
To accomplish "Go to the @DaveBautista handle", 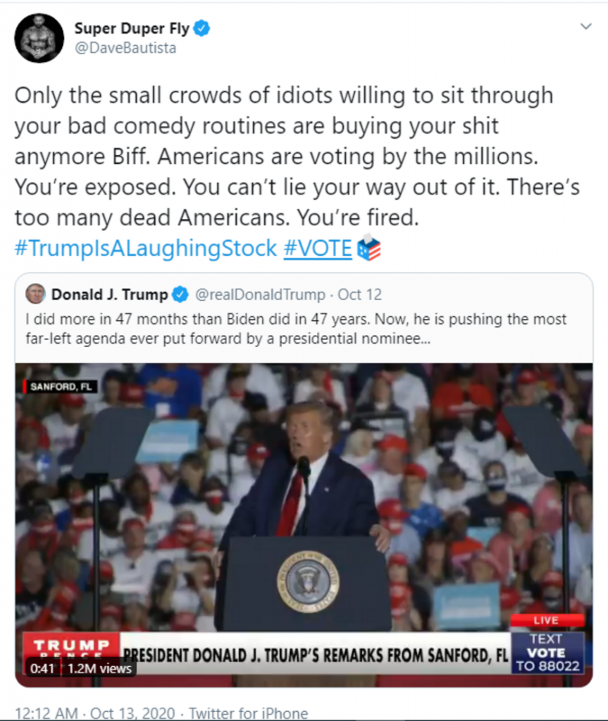I will [x=125, y=49].
